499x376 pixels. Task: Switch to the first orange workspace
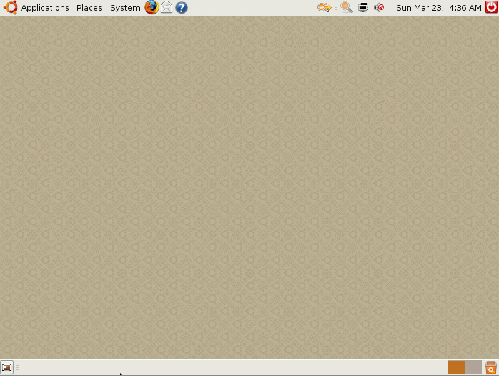[457, 367]
